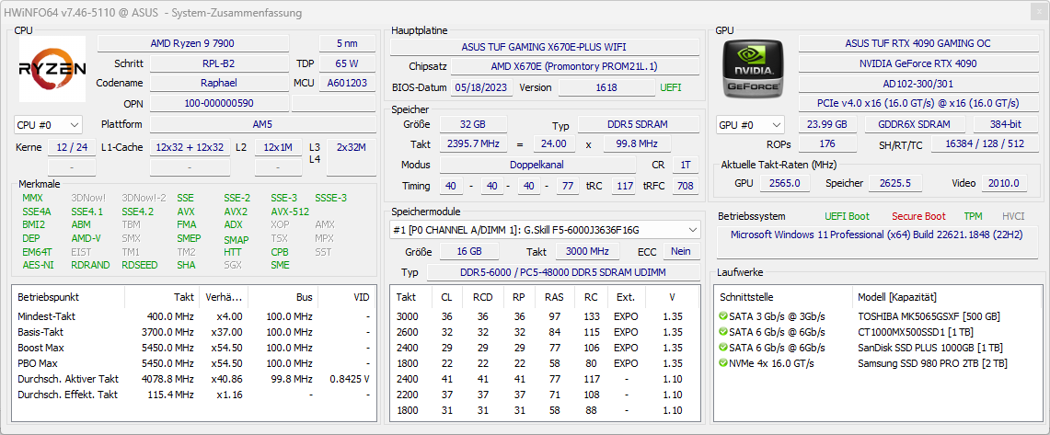The image size is (1050, 435).
Task: Click the 2200 MHz timing row
Action: pos(545,395)
